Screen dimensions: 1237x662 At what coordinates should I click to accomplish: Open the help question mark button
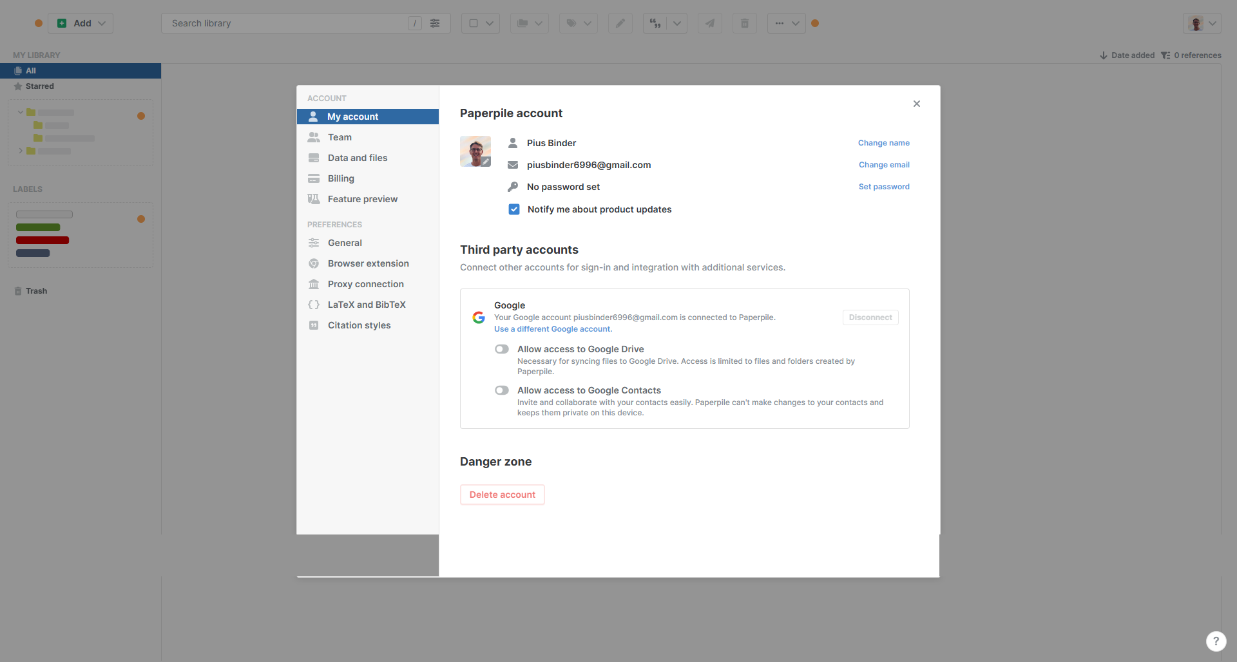point(1216,641)
